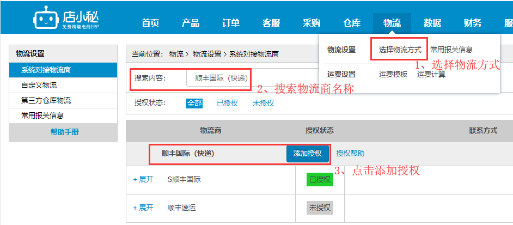The height and width of the screenshot is (225, 513).
Task: Open the 财务 menu
Action: (x=473, y=23)
